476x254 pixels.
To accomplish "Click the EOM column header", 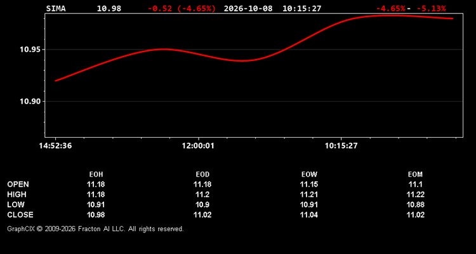I will coord(415,175).
